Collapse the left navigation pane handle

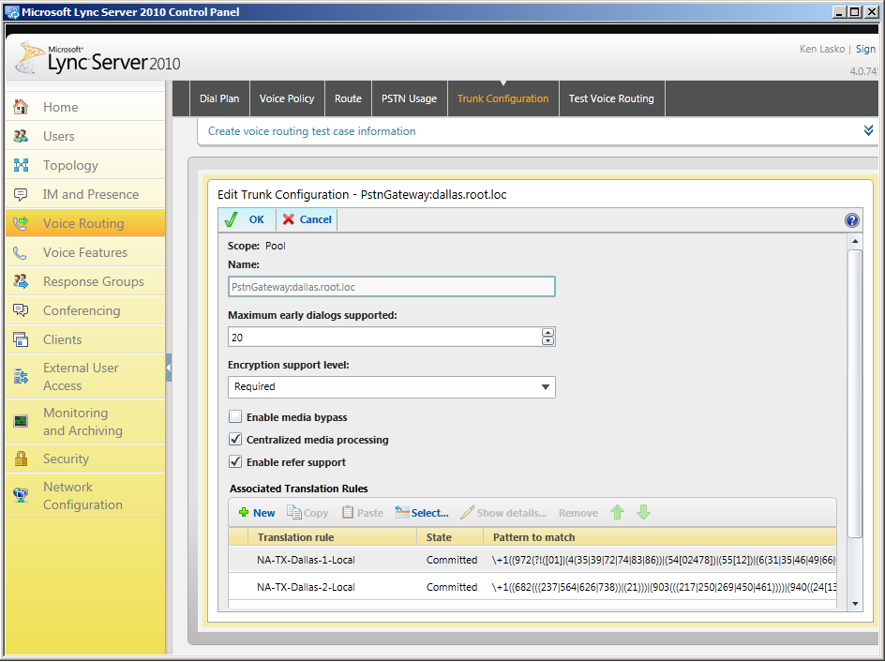tap(169, 368)
